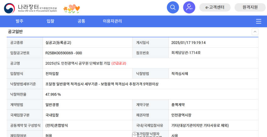Viewport: 267px width, 137px height.
Task: Open the 발주 menu
Action: point(19,21)
